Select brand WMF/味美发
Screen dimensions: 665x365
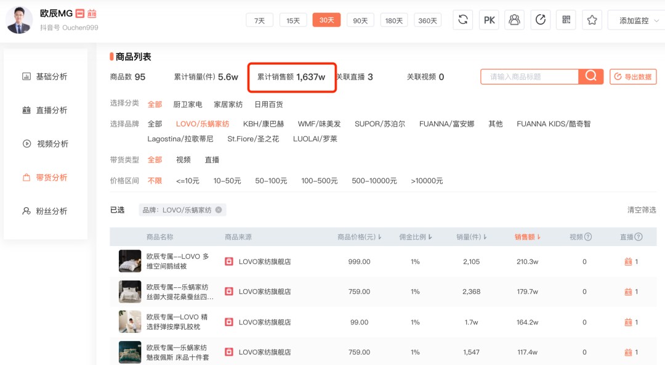pos(320,124)
